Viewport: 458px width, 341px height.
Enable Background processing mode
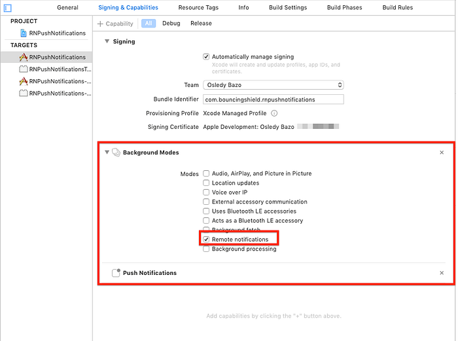(206, 249)
